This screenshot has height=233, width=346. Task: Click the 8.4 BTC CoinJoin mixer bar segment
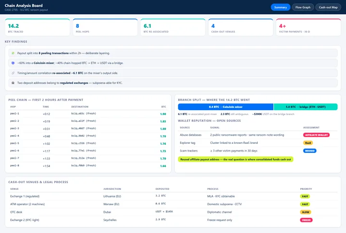coord(225,107)
